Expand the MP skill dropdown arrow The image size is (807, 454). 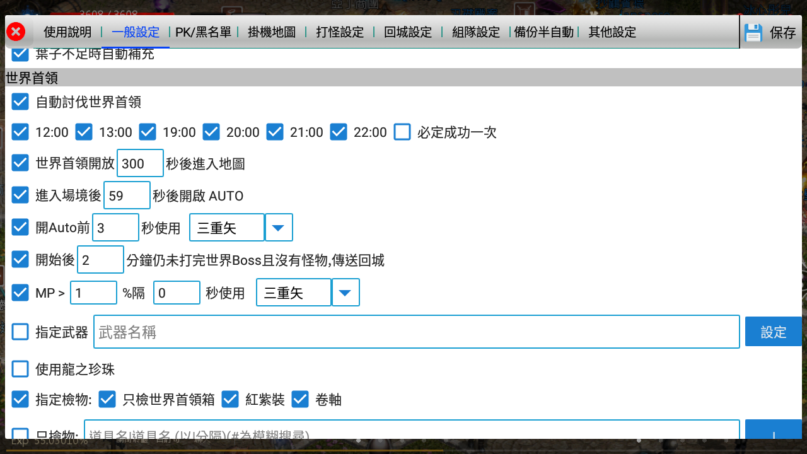coord(345,292)
